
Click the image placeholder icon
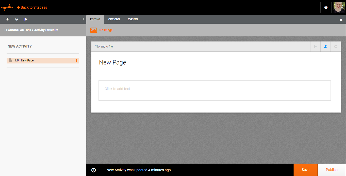[x=94, y=30]
